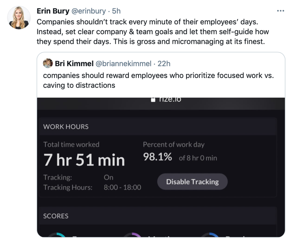The image size is (293, 242).
Task: Open the tweet's more options menu
Action: (x=281, y=11)
